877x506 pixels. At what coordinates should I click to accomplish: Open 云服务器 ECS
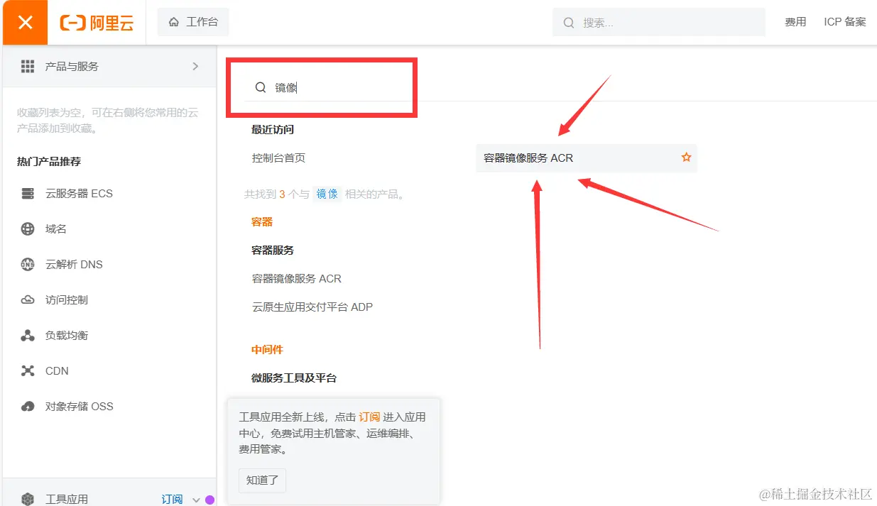point(79,193)
